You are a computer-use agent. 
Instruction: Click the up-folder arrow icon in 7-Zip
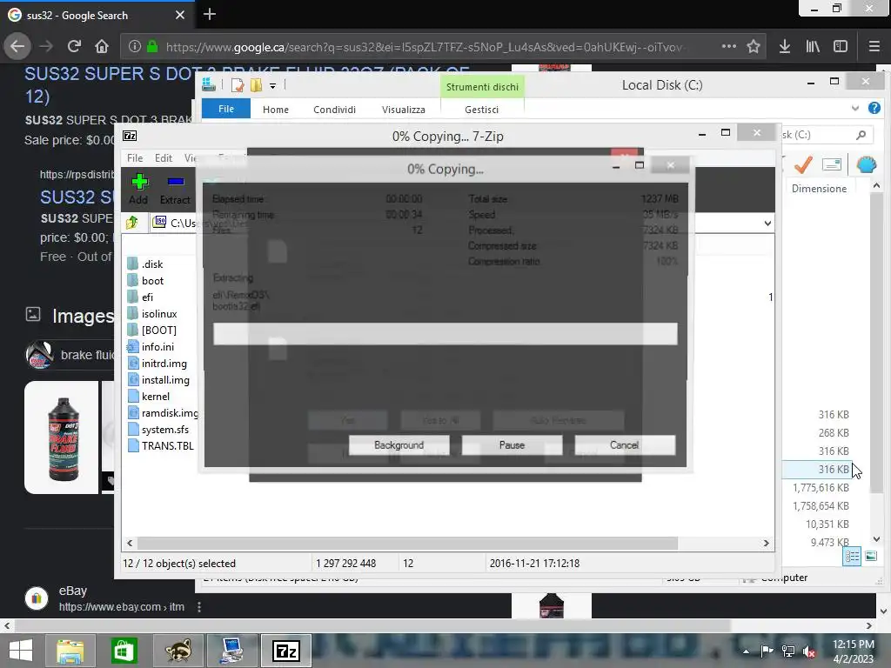coord(132,222)
